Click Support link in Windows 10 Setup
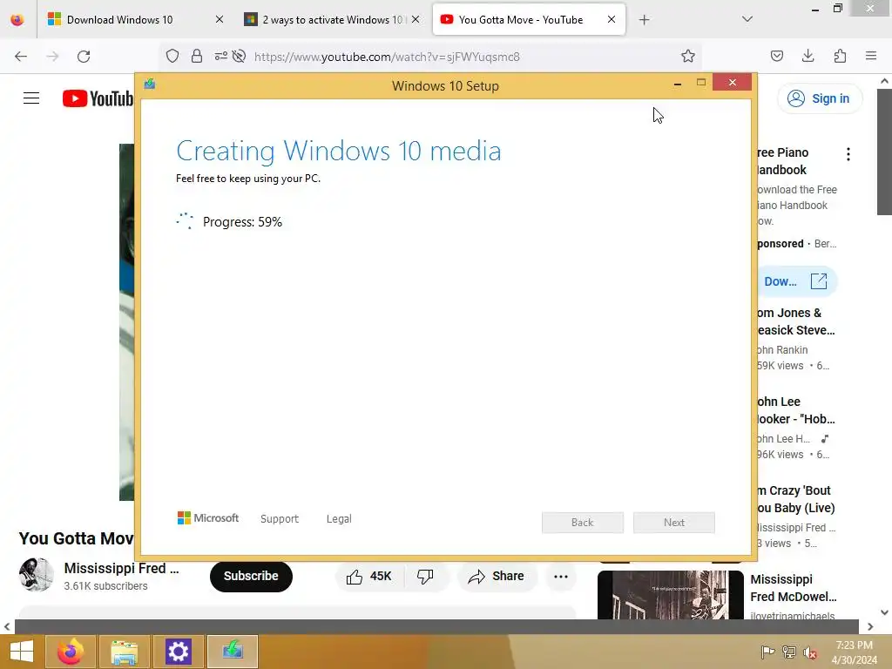Screen dimensions: 892x669 click(280, 519)
